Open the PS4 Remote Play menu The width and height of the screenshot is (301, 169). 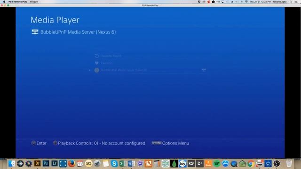tap(18, 2)
